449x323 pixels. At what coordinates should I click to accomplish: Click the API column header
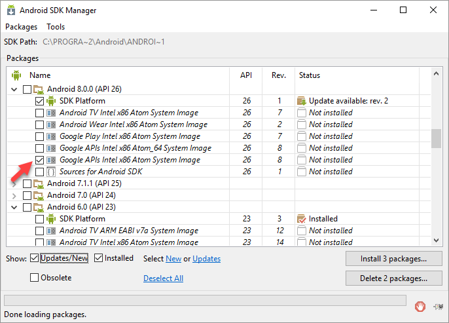246,75
